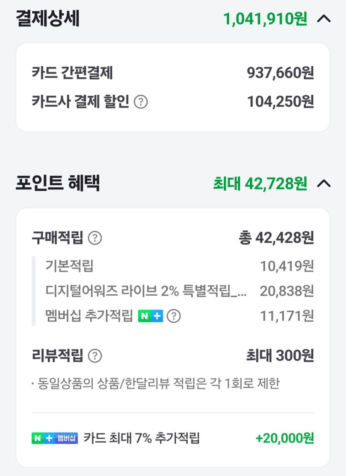This screenshot has height=476, width=346.
Task: Select the 포인트 혜택 heading
Action: coord(58,184)
